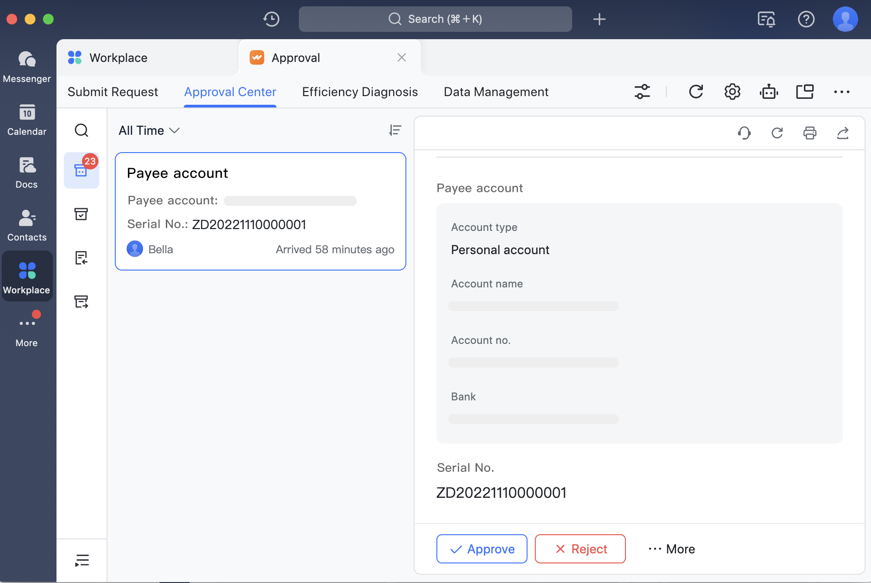Switch to the Efficiency Diagnosis tab

pyautogui.click(x=359, y=92)
